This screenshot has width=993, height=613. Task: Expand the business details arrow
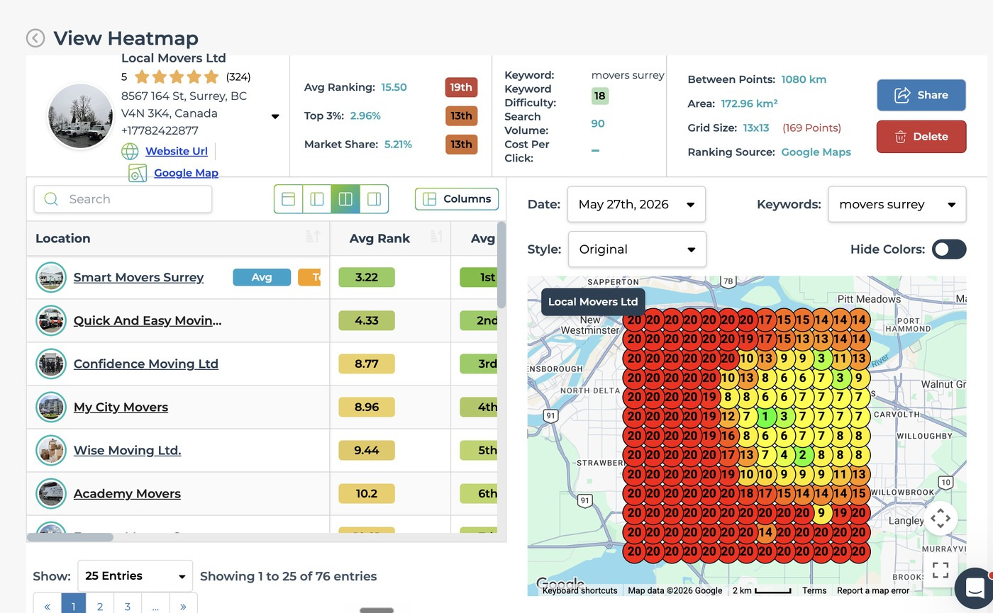click(275, 117)
